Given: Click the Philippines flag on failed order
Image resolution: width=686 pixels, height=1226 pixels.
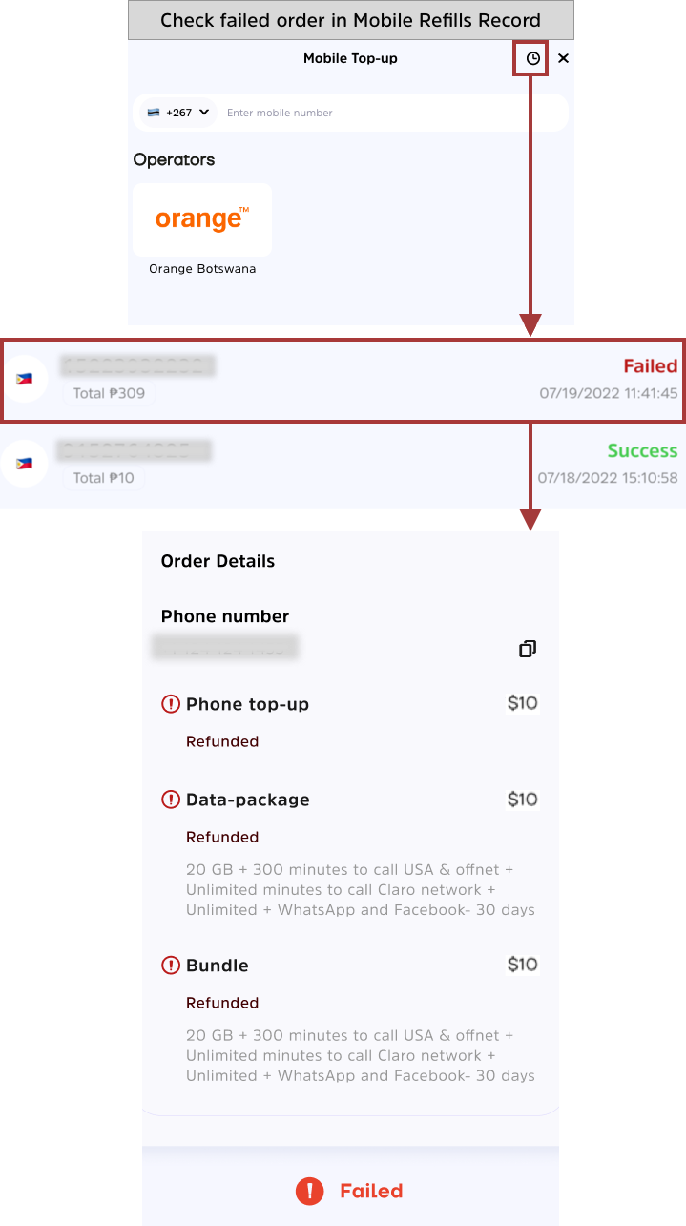Looking at the screenshot, I should (x=25, y=379).
